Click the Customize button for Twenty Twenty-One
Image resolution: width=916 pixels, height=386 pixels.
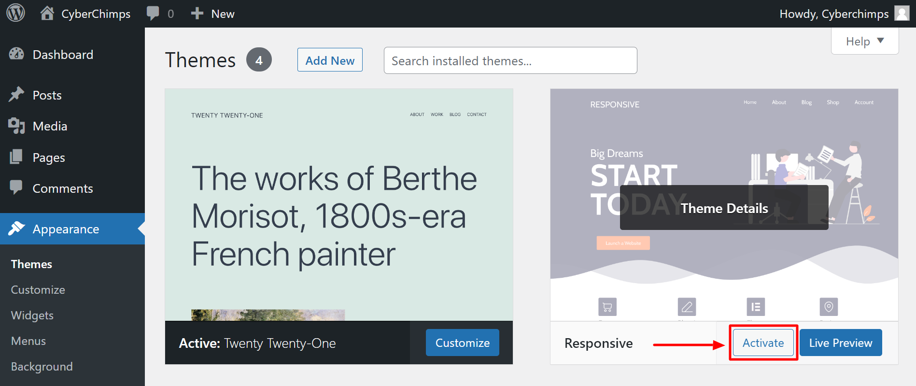click(x=463, y=343)
